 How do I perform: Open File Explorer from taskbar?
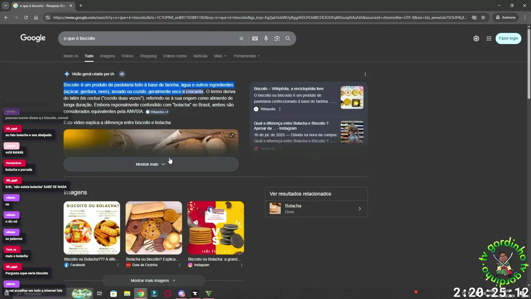127,294
